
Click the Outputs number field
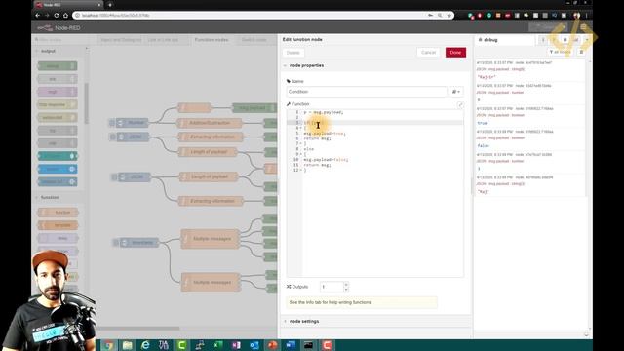331,287
